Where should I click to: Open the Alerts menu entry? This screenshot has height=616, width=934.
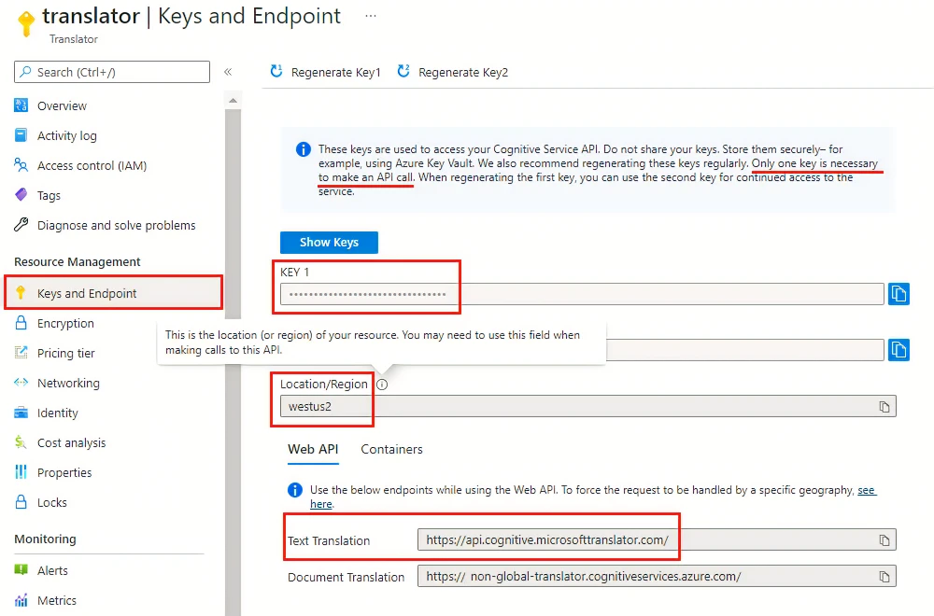[52, 570]
